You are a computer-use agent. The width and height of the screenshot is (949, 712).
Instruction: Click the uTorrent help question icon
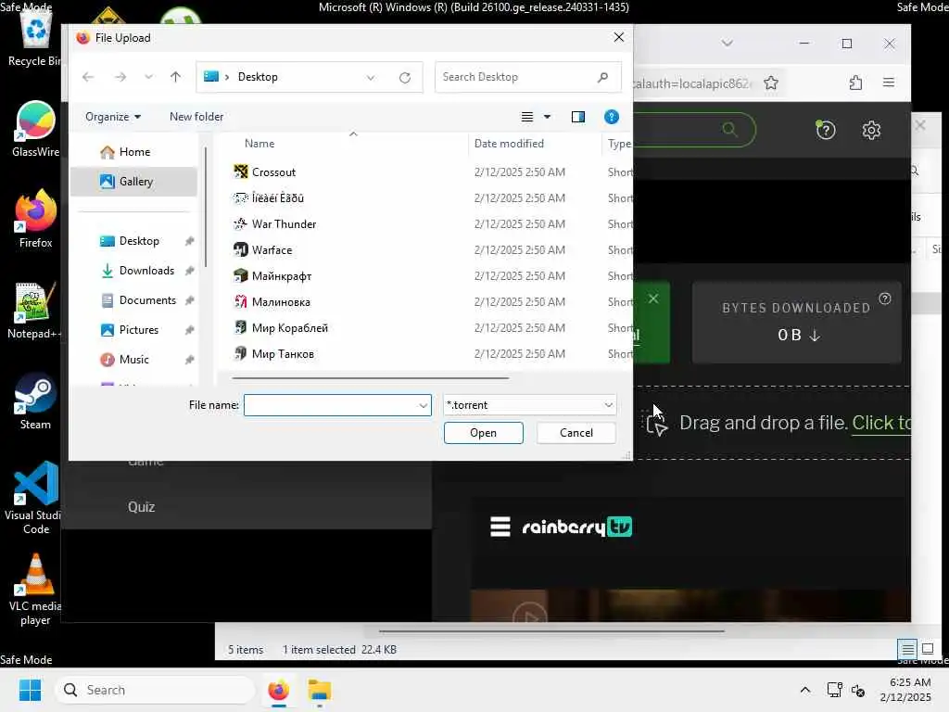(x=826, y=130)
